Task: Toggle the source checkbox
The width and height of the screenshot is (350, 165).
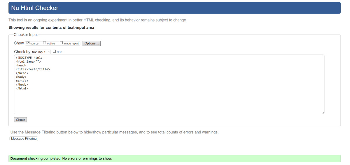Action: pyautogui.click(x=28, y=43)
